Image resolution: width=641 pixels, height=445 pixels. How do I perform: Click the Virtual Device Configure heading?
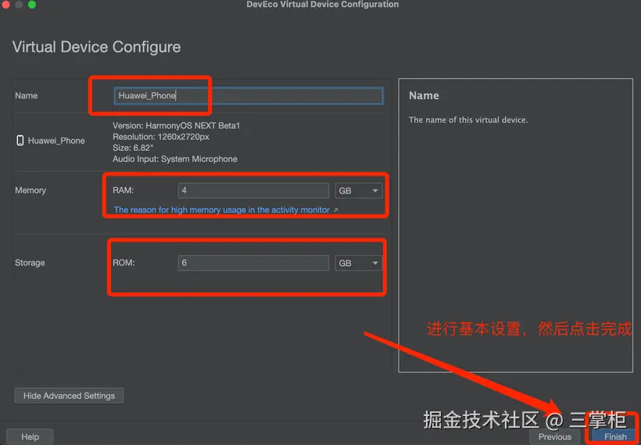click(96, 47)
